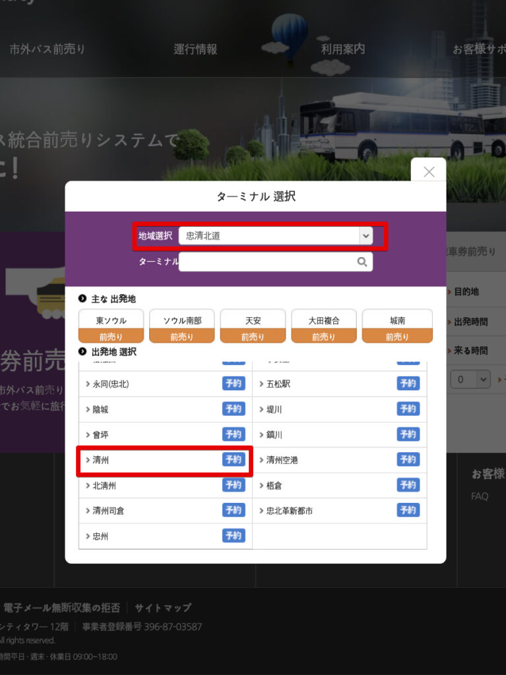The image size is (506, 675).
Task: Select 堤川 terminal name
Action: [x=274, y=409]
